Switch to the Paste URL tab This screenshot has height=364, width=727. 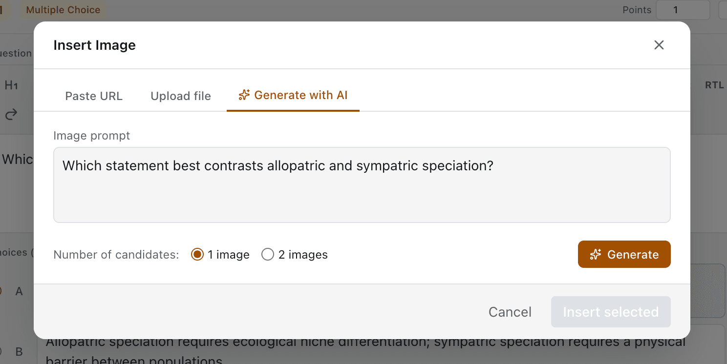pos(94,96)
